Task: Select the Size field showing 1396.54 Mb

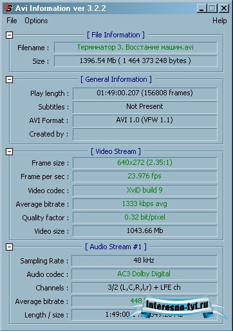Action: pos(136,61)
